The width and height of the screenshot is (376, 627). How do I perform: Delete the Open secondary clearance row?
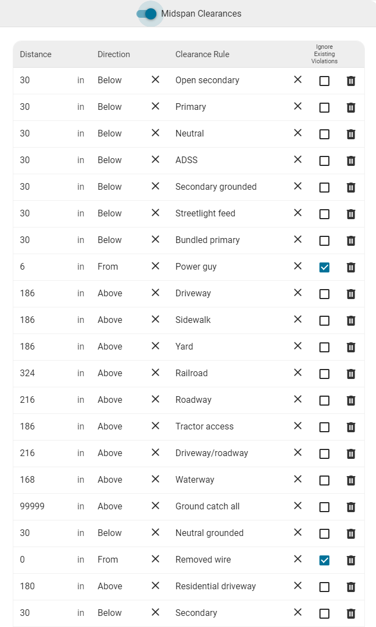coord(351,81)
